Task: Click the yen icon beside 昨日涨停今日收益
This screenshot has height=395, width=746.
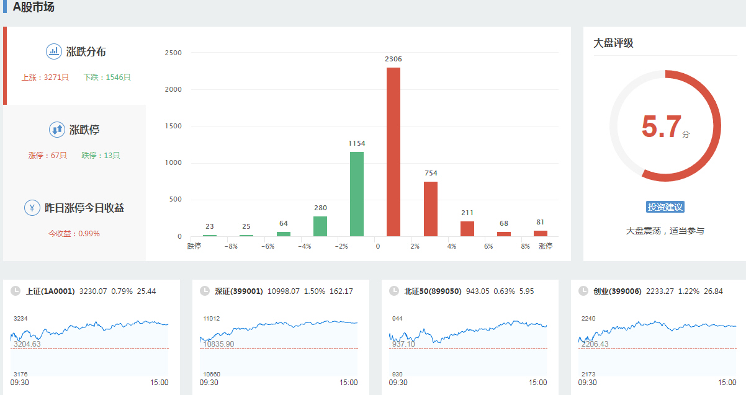Action: coord(32,208)
